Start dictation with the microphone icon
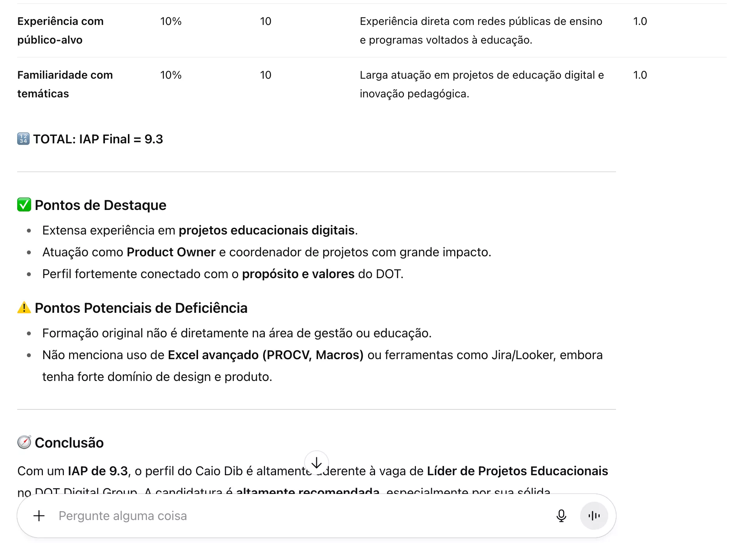This screenshot has width=740, height=543. pyautogui.click(x=561, y=516)
